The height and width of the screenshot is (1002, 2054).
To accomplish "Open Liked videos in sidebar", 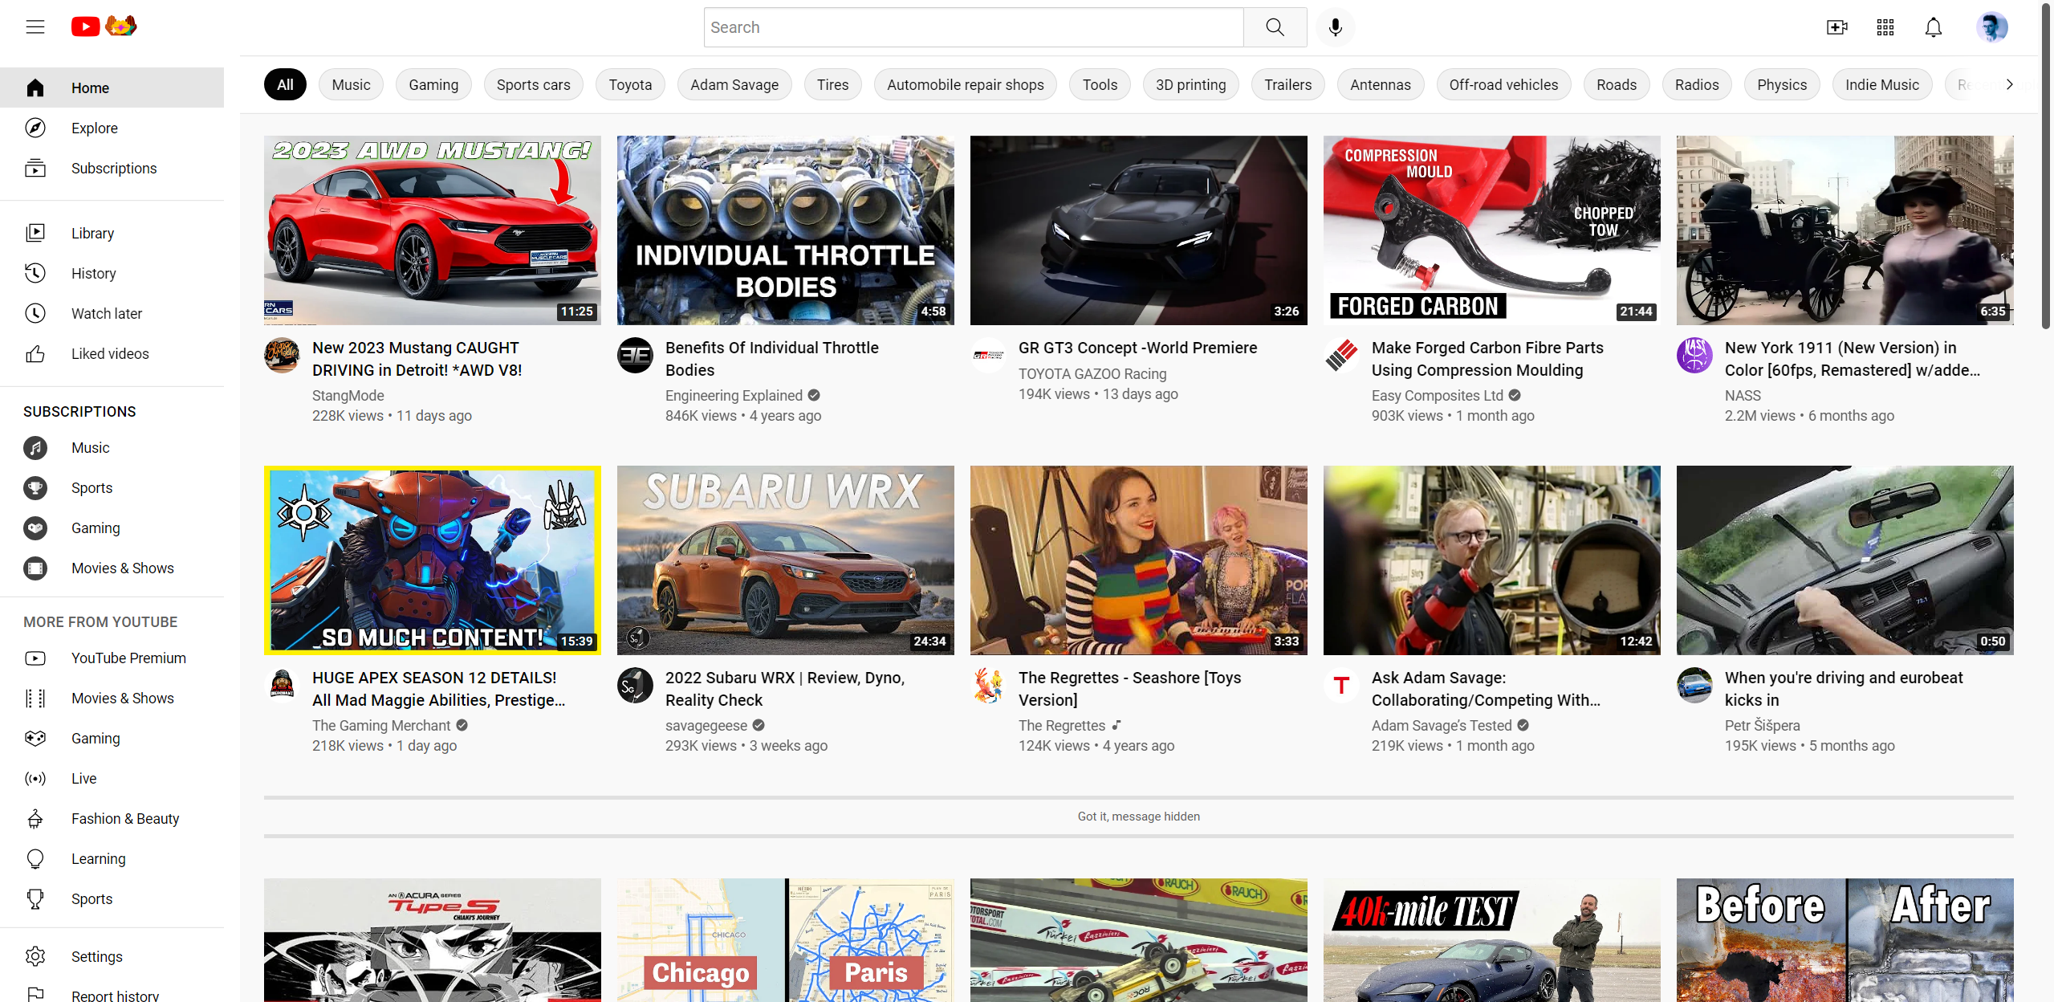I will coord(110,354).
